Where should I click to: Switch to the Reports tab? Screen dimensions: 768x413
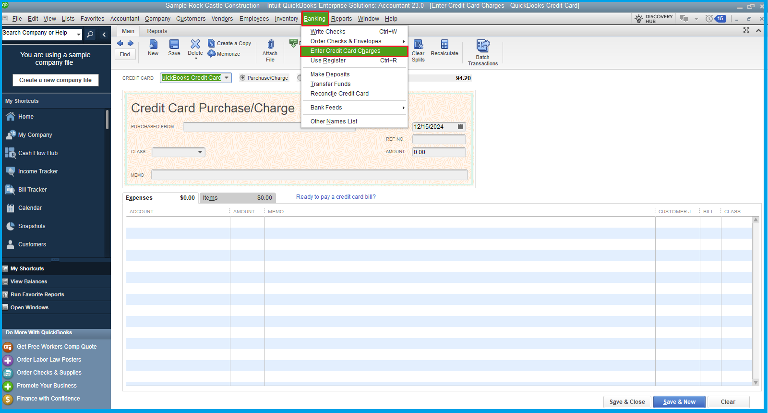[157, 31]
